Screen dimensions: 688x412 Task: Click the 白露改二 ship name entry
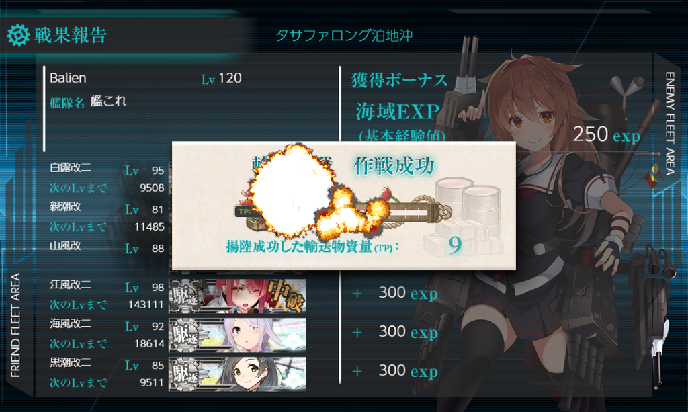(x=70, y=168)
